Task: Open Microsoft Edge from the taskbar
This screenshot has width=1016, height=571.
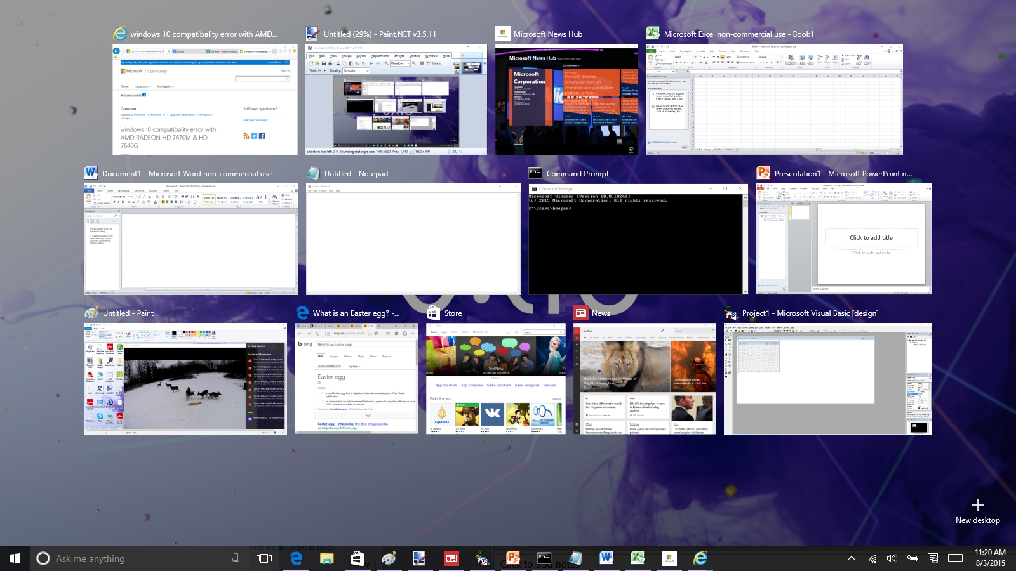Action: [x=296, y=558]
